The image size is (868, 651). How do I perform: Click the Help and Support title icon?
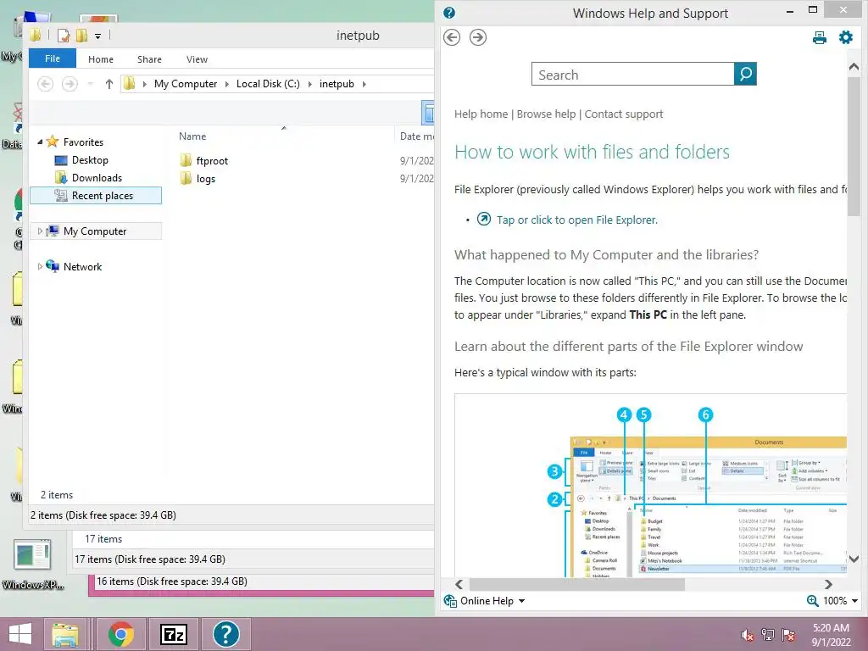[x=449, y=13]
